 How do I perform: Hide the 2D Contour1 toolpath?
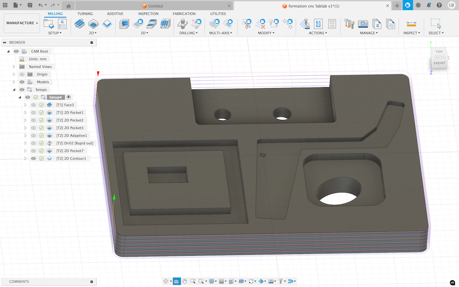click(34, 158)
